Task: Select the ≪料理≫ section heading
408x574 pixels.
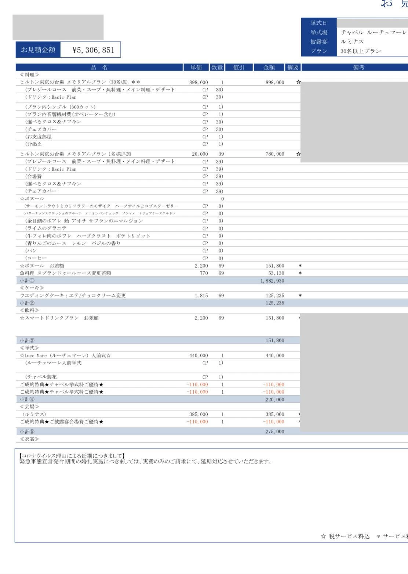Action: [x=30, y=75]
